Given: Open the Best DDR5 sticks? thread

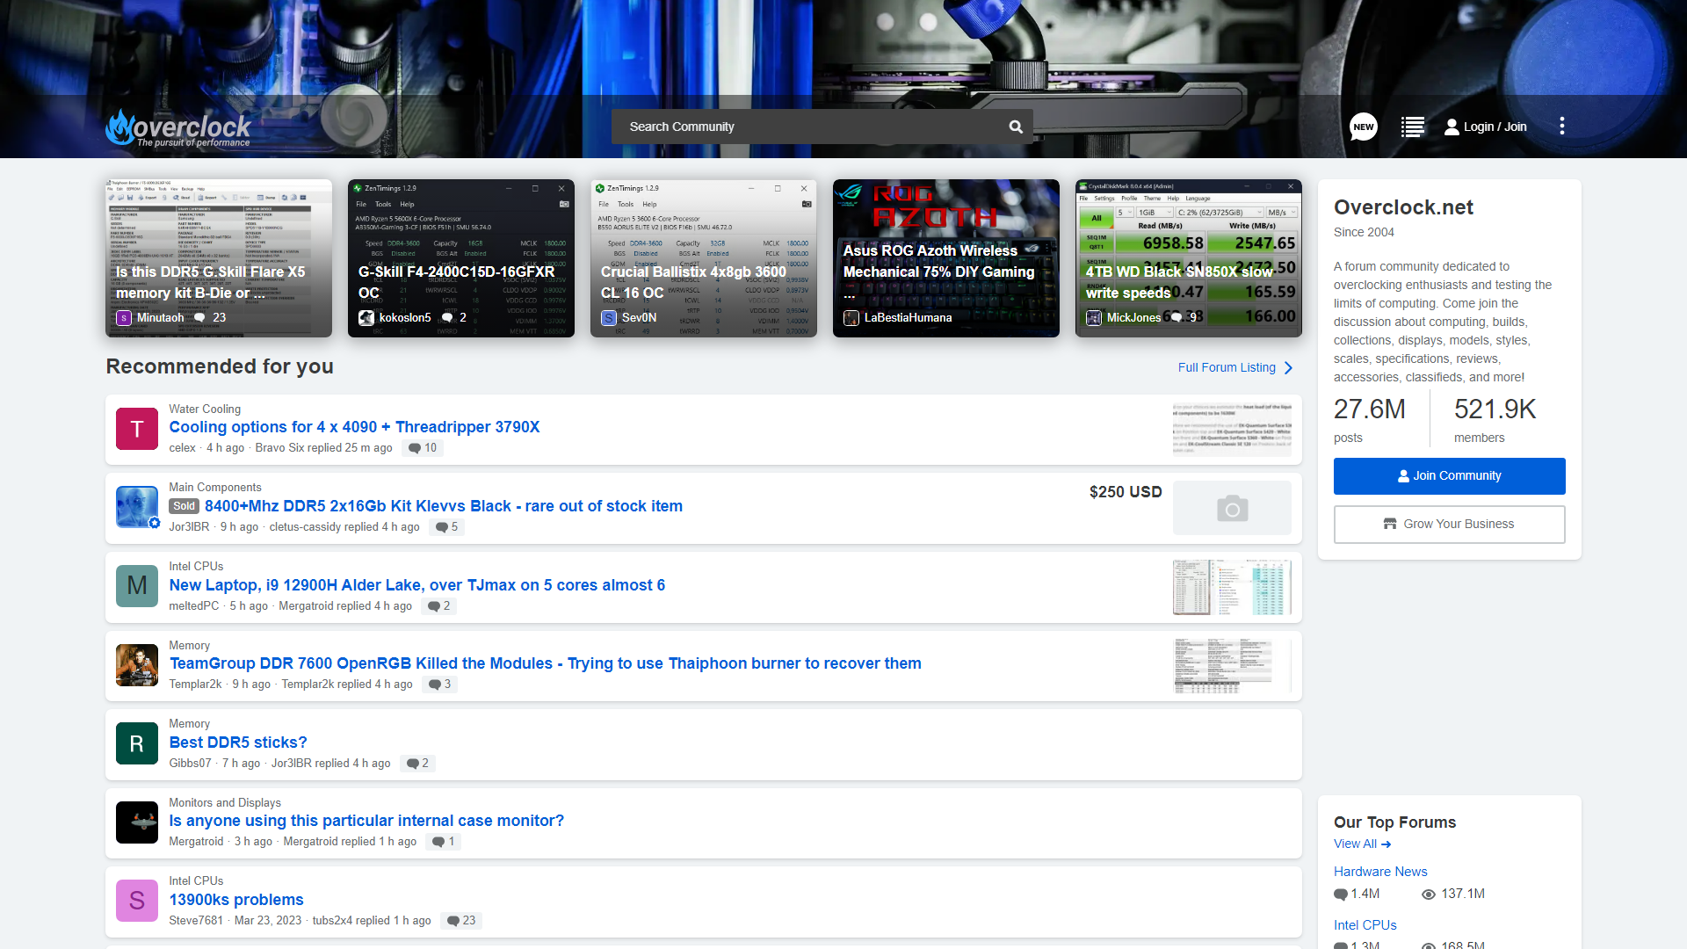Looking at the screenshot, I should point(238,743).
